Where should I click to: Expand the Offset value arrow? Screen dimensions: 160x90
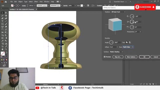117,47
